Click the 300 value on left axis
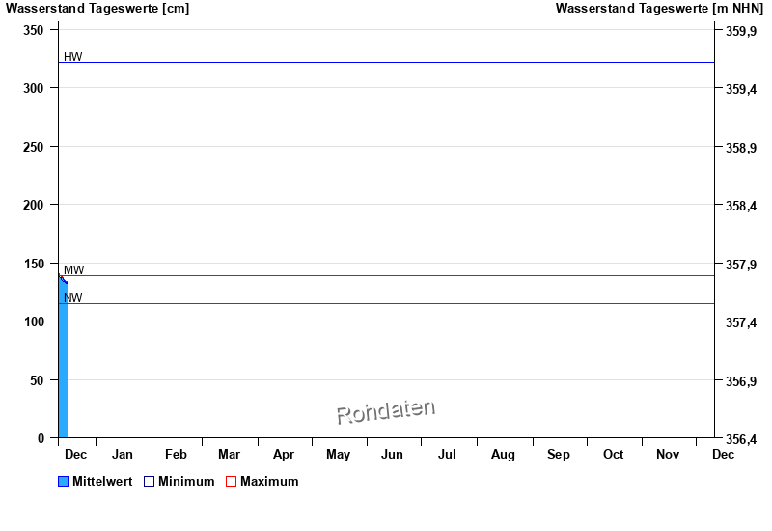 34,88
